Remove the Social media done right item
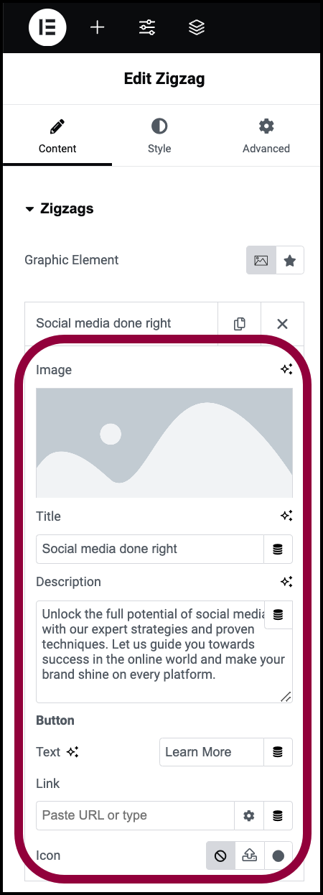The width and height of the screenshot is (323, 895). click(x=282, y=324)
